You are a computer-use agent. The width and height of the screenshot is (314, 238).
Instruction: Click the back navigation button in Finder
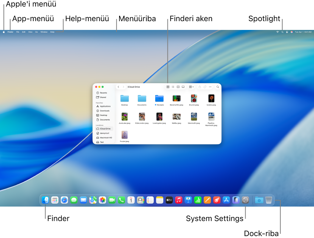tap(118, 87)
